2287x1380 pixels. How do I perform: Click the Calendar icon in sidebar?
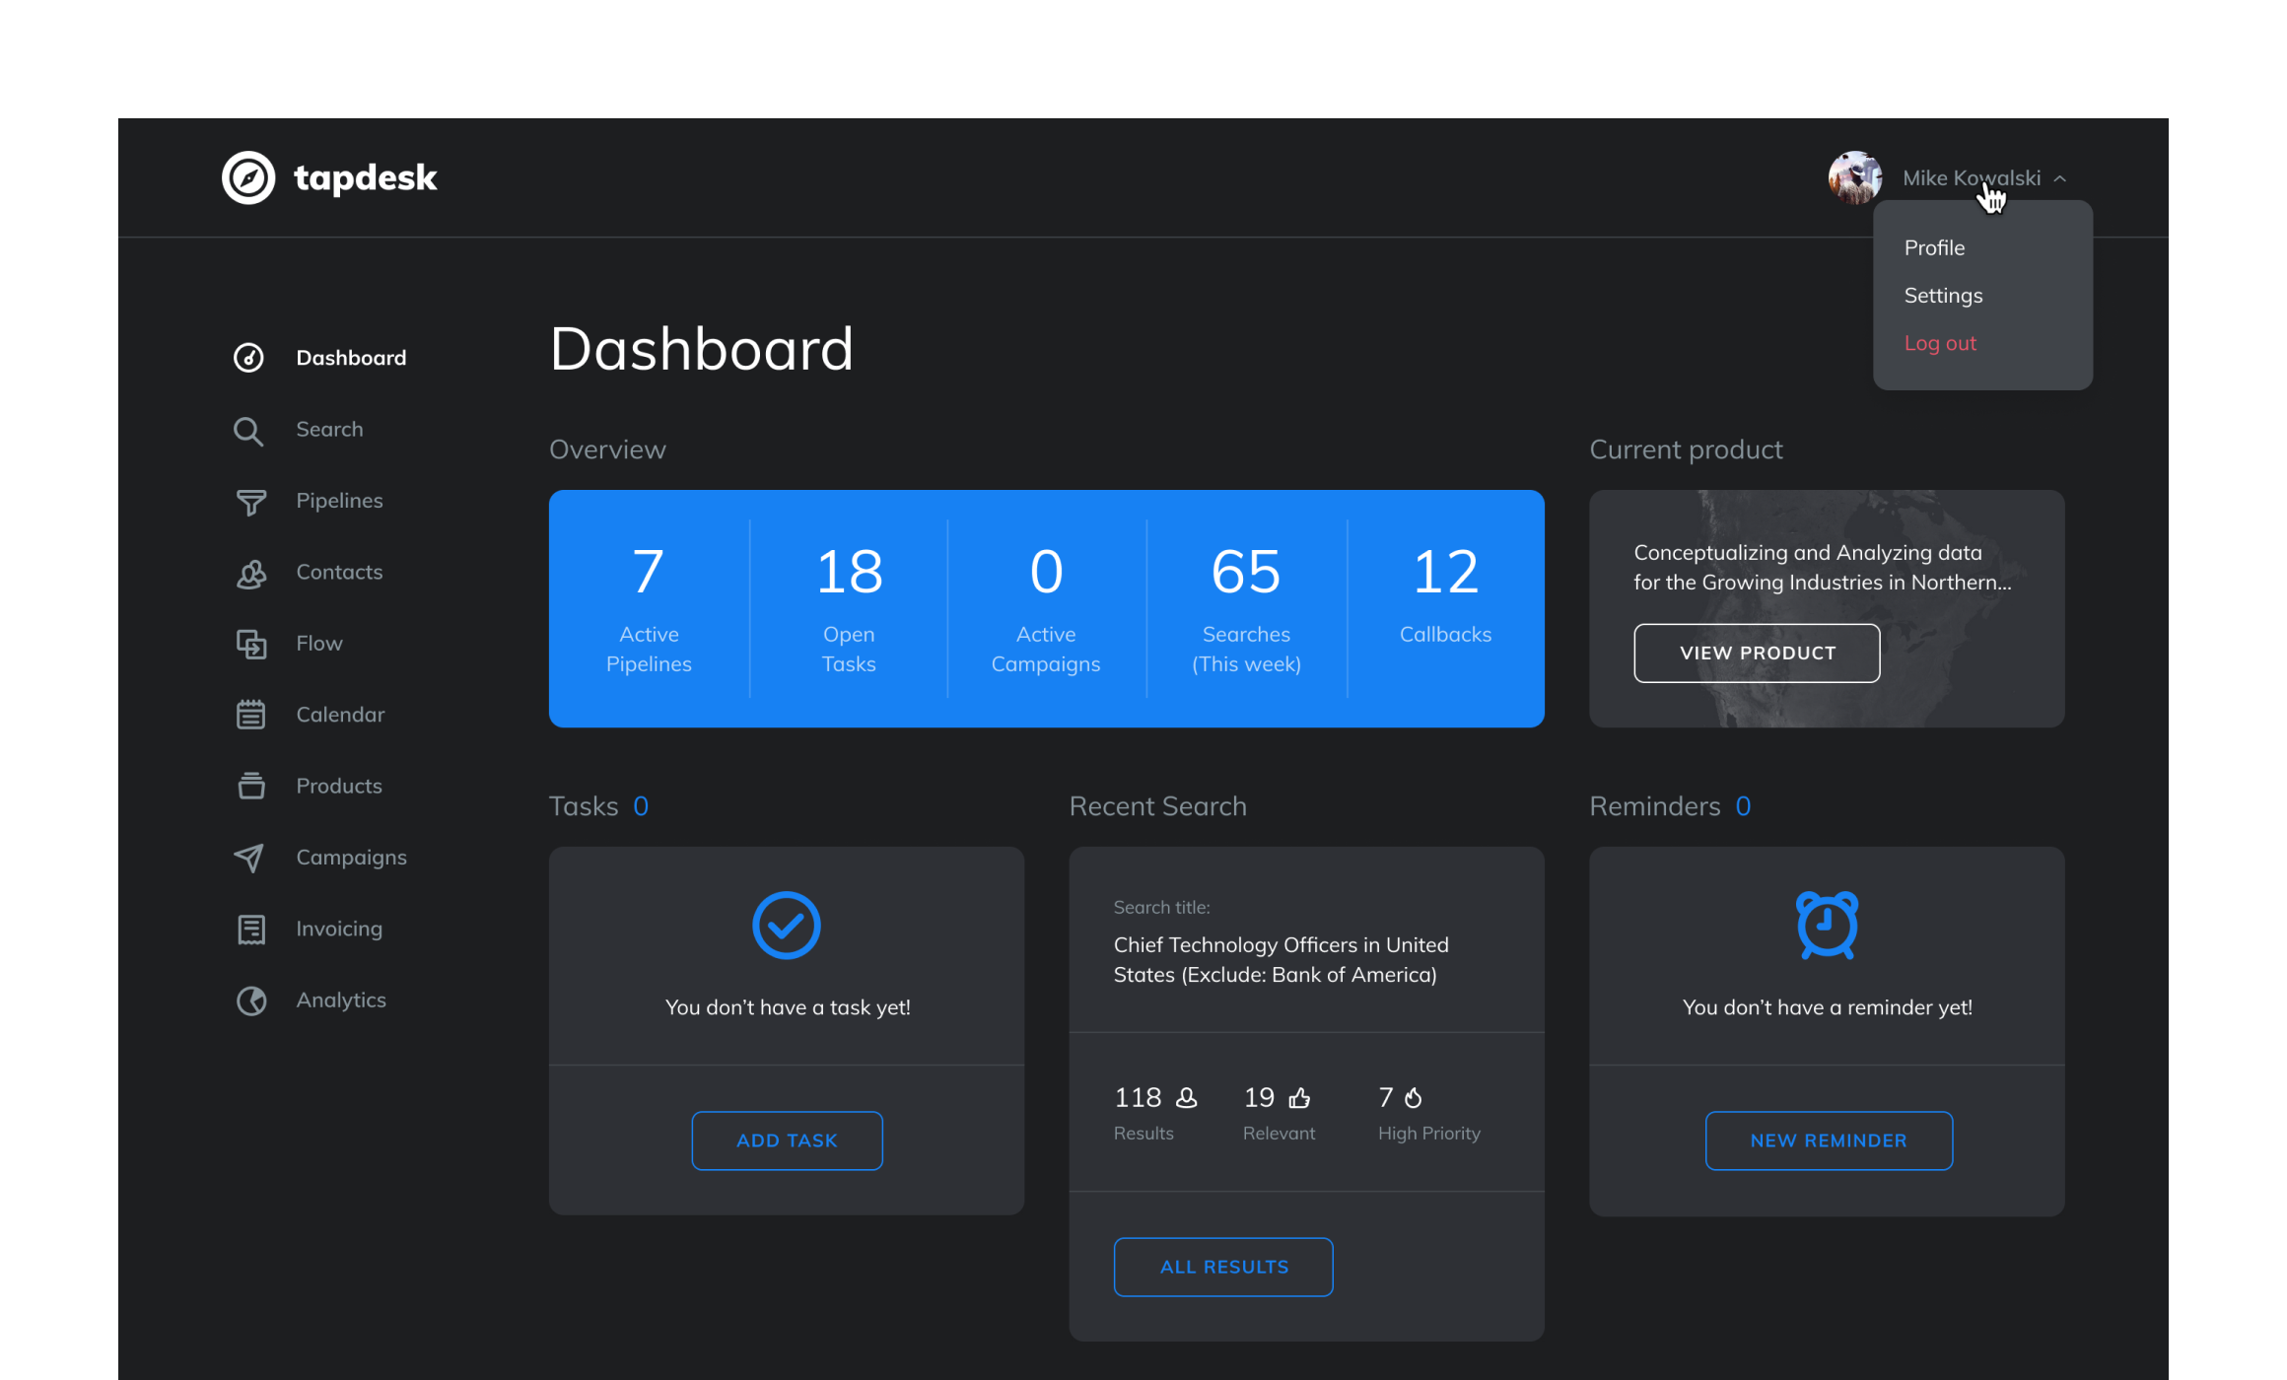click(250, 715)
